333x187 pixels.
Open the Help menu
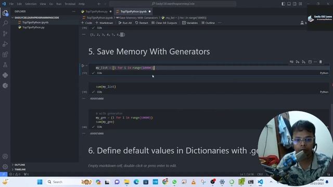(x=82, y=4)
